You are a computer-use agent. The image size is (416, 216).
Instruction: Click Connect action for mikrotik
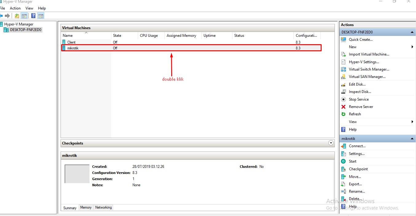(357, 146)
